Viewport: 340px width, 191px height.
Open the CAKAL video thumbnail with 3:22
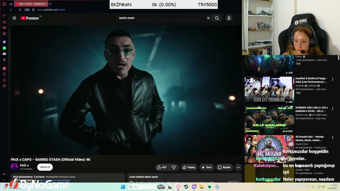[x=269, y=65]
